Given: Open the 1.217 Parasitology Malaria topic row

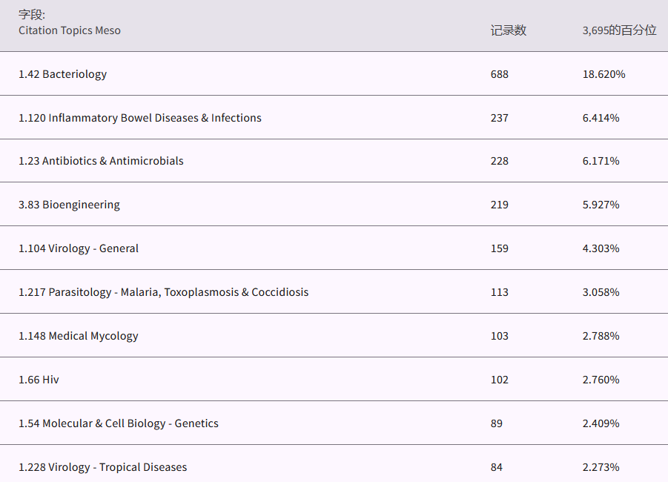Looking at the screenshot, I should (163, 292).
